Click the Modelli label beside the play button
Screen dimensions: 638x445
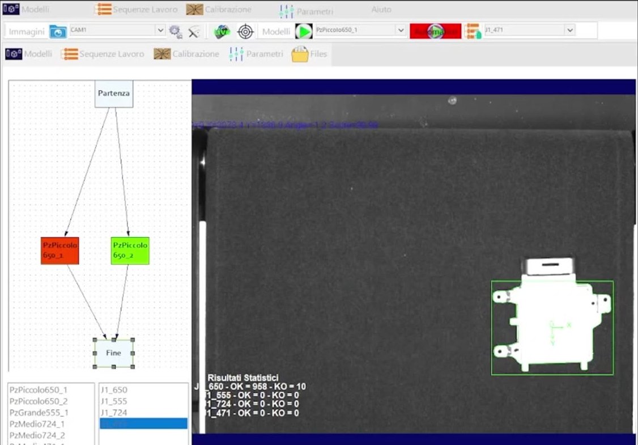[x=276, y=31]
